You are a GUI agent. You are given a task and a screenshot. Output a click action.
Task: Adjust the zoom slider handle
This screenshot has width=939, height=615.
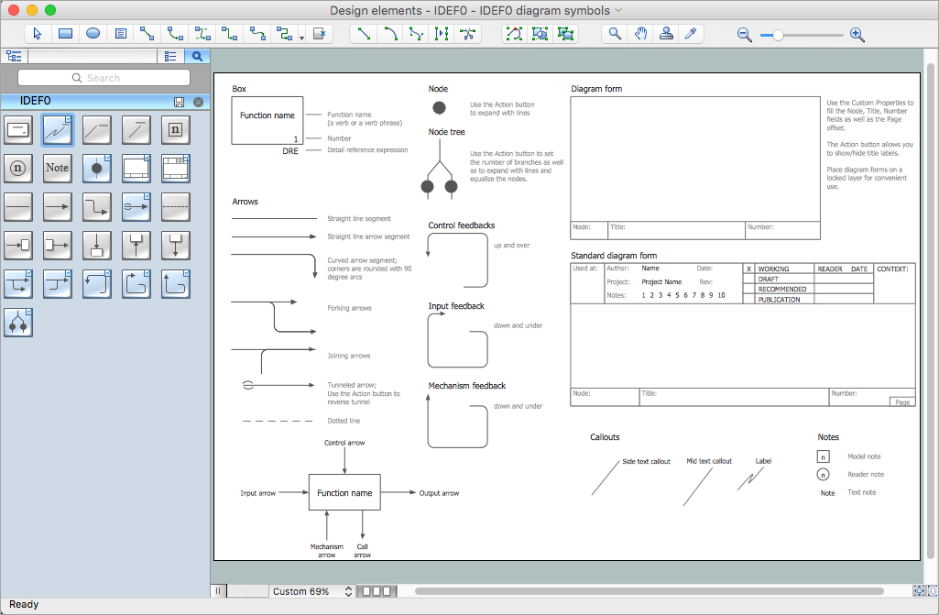coord(778,35)
